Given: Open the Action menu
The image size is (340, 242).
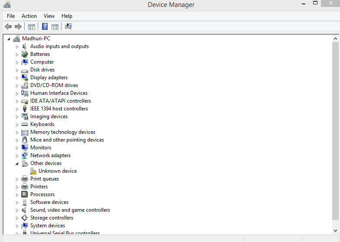Looking at the screenshot, I should pyautogui.click(x=29, y=16).
